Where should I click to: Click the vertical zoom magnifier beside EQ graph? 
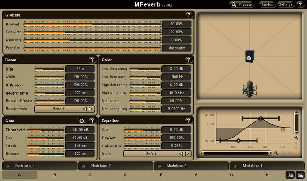pos(296,138)
